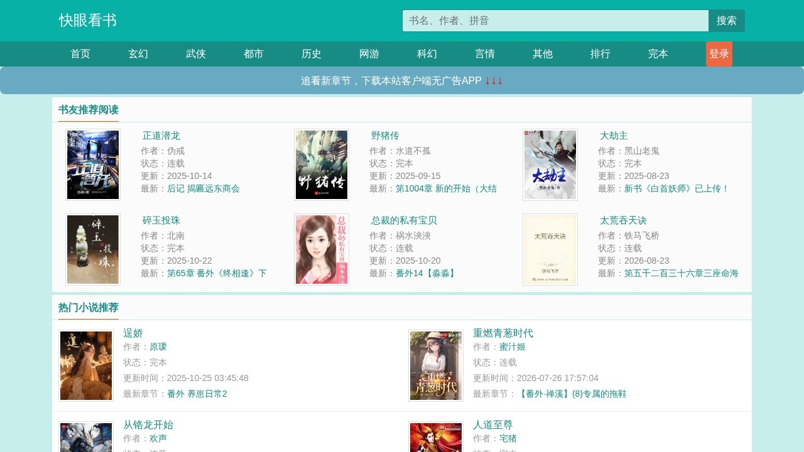The width and height of the screenshot is (804, 452).
Task: Select the 书友推荐阅读 section heading
Action: (89, 110)
